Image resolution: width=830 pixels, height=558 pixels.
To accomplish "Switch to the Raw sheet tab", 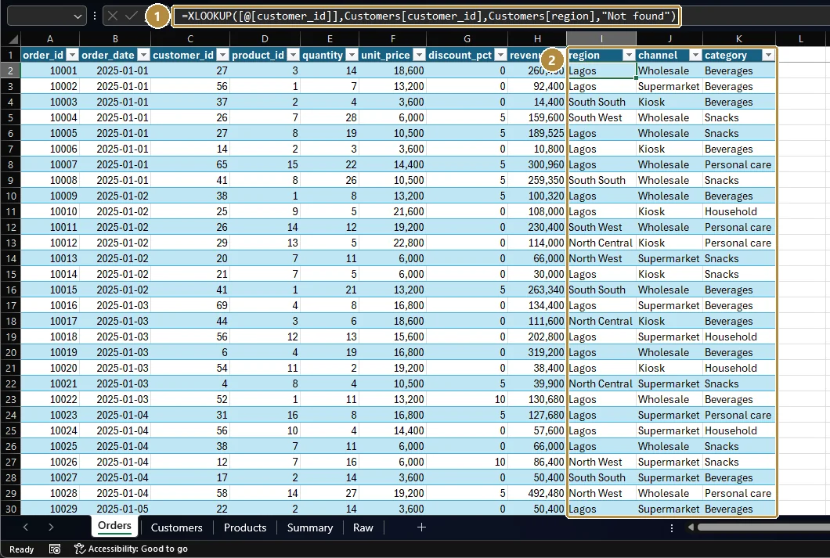I will pos(363,527).
